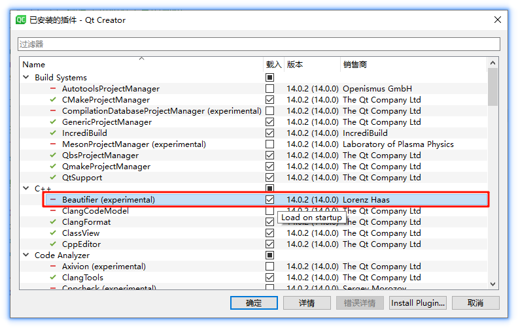Click the red dash icon beside Beautifier
Viewport: 518px width, 328px height.
pyautogui.click(x=53, y=200)
